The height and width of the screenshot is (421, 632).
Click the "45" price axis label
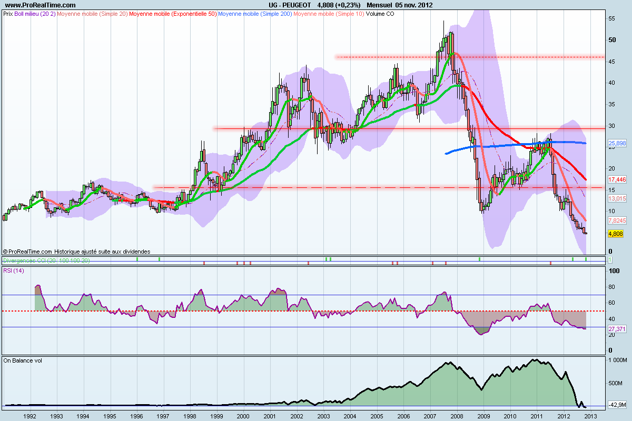click(x=611, y=62)
